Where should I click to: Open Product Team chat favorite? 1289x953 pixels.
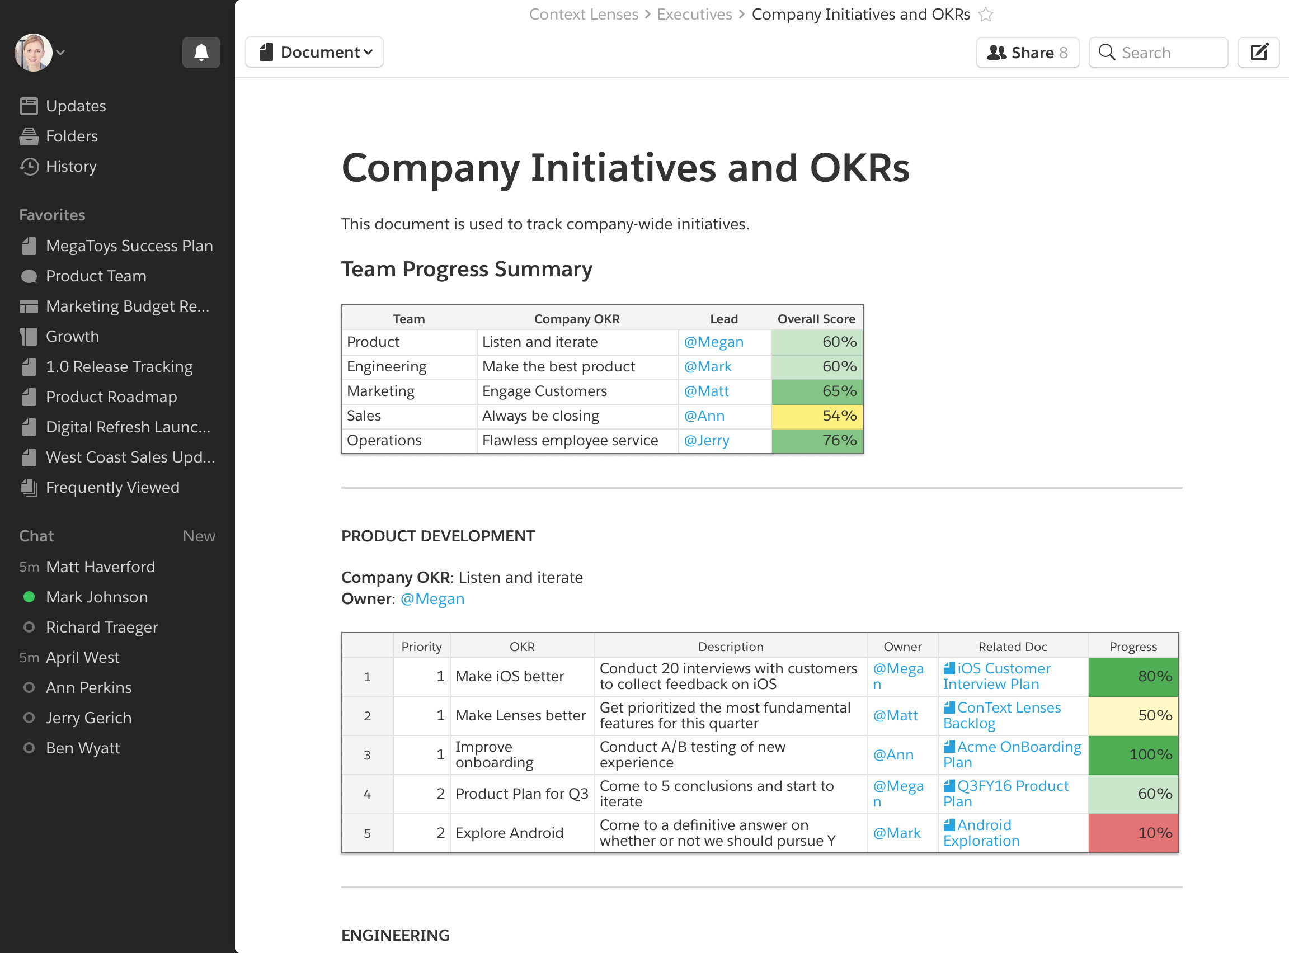[x=96, y=276]
